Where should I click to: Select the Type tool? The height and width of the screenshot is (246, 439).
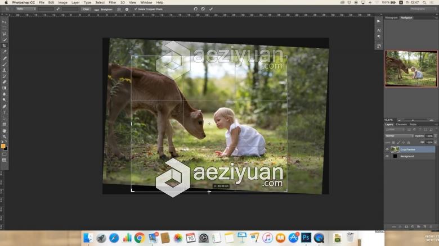[x=4, y=112]
